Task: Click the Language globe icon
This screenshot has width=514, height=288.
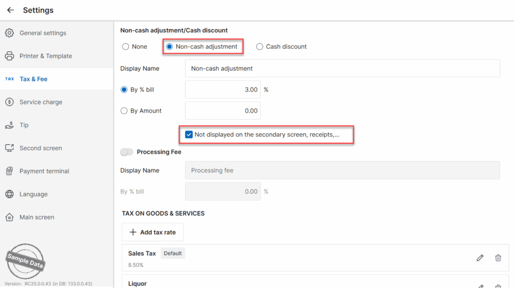Action: click(9, 195)
